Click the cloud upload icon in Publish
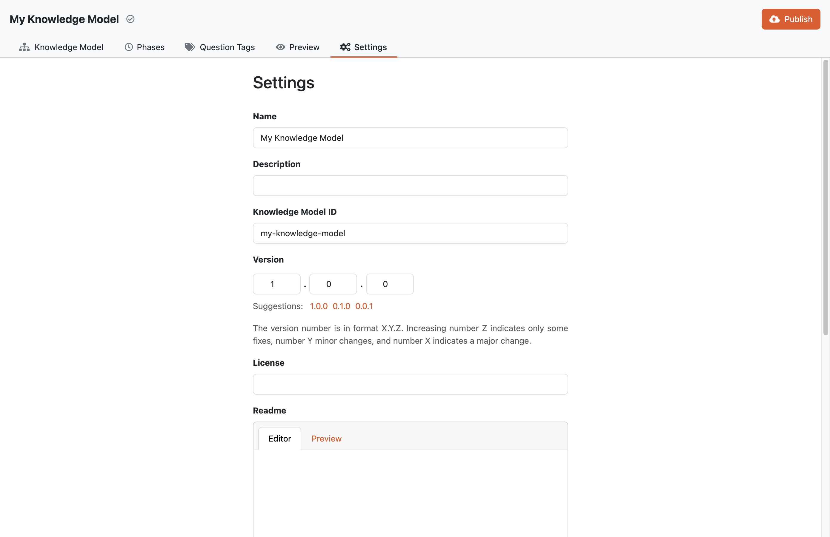The width and height of the screenshot is (830, 537). [x=774, y=19]
